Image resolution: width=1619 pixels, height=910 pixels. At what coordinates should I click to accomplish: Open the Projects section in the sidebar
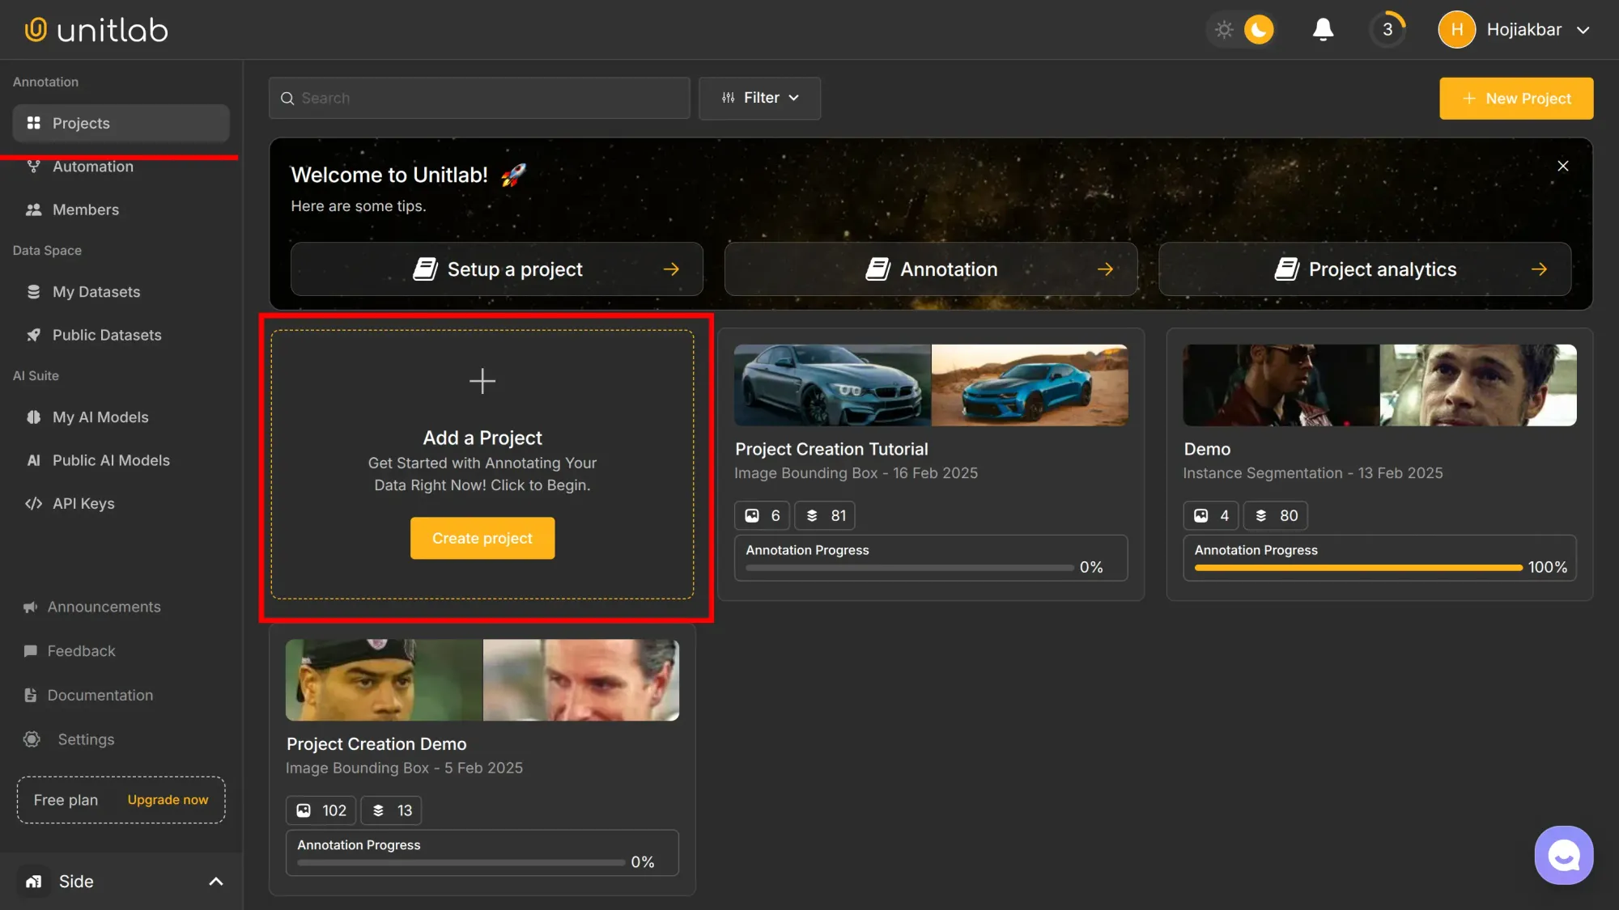point(81,123)
